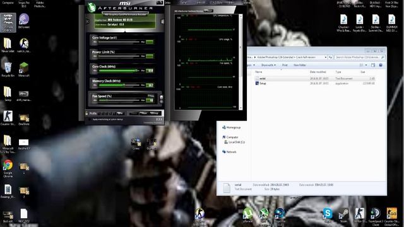This screenshot has height=227, width=404.
Task: Click the Adobe Photoshop CS6 Extended breadcrumb segment
Action: [x=275, y=57]
